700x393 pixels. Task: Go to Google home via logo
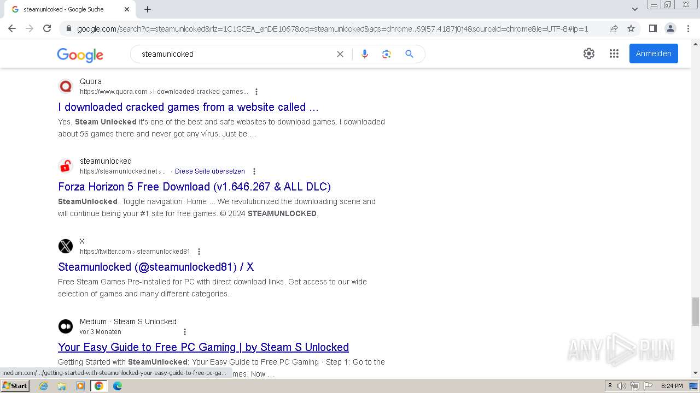80,55
